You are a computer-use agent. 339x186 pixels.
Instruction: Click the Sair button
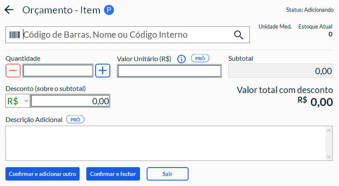click(167, 174)
